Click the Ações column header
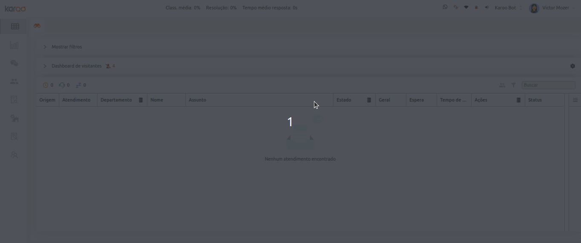The image size is (581, 243). pyautogui.click(x=481, y=100)
